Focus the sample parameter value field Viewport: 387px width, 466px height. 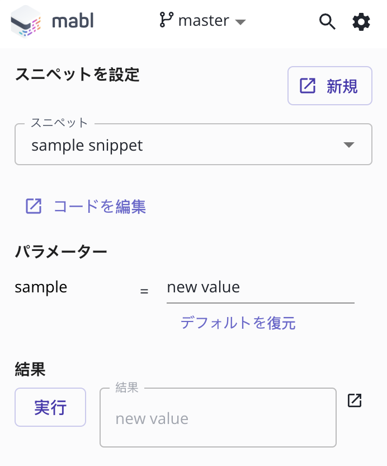(261, 288)
